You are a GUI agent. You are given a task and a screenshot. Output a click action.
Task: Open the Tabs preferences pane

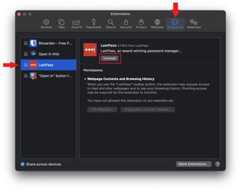click(x=62, y=24)
